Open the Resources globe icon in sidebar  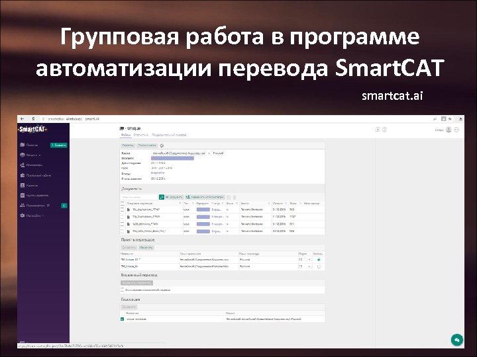point(23,155)
